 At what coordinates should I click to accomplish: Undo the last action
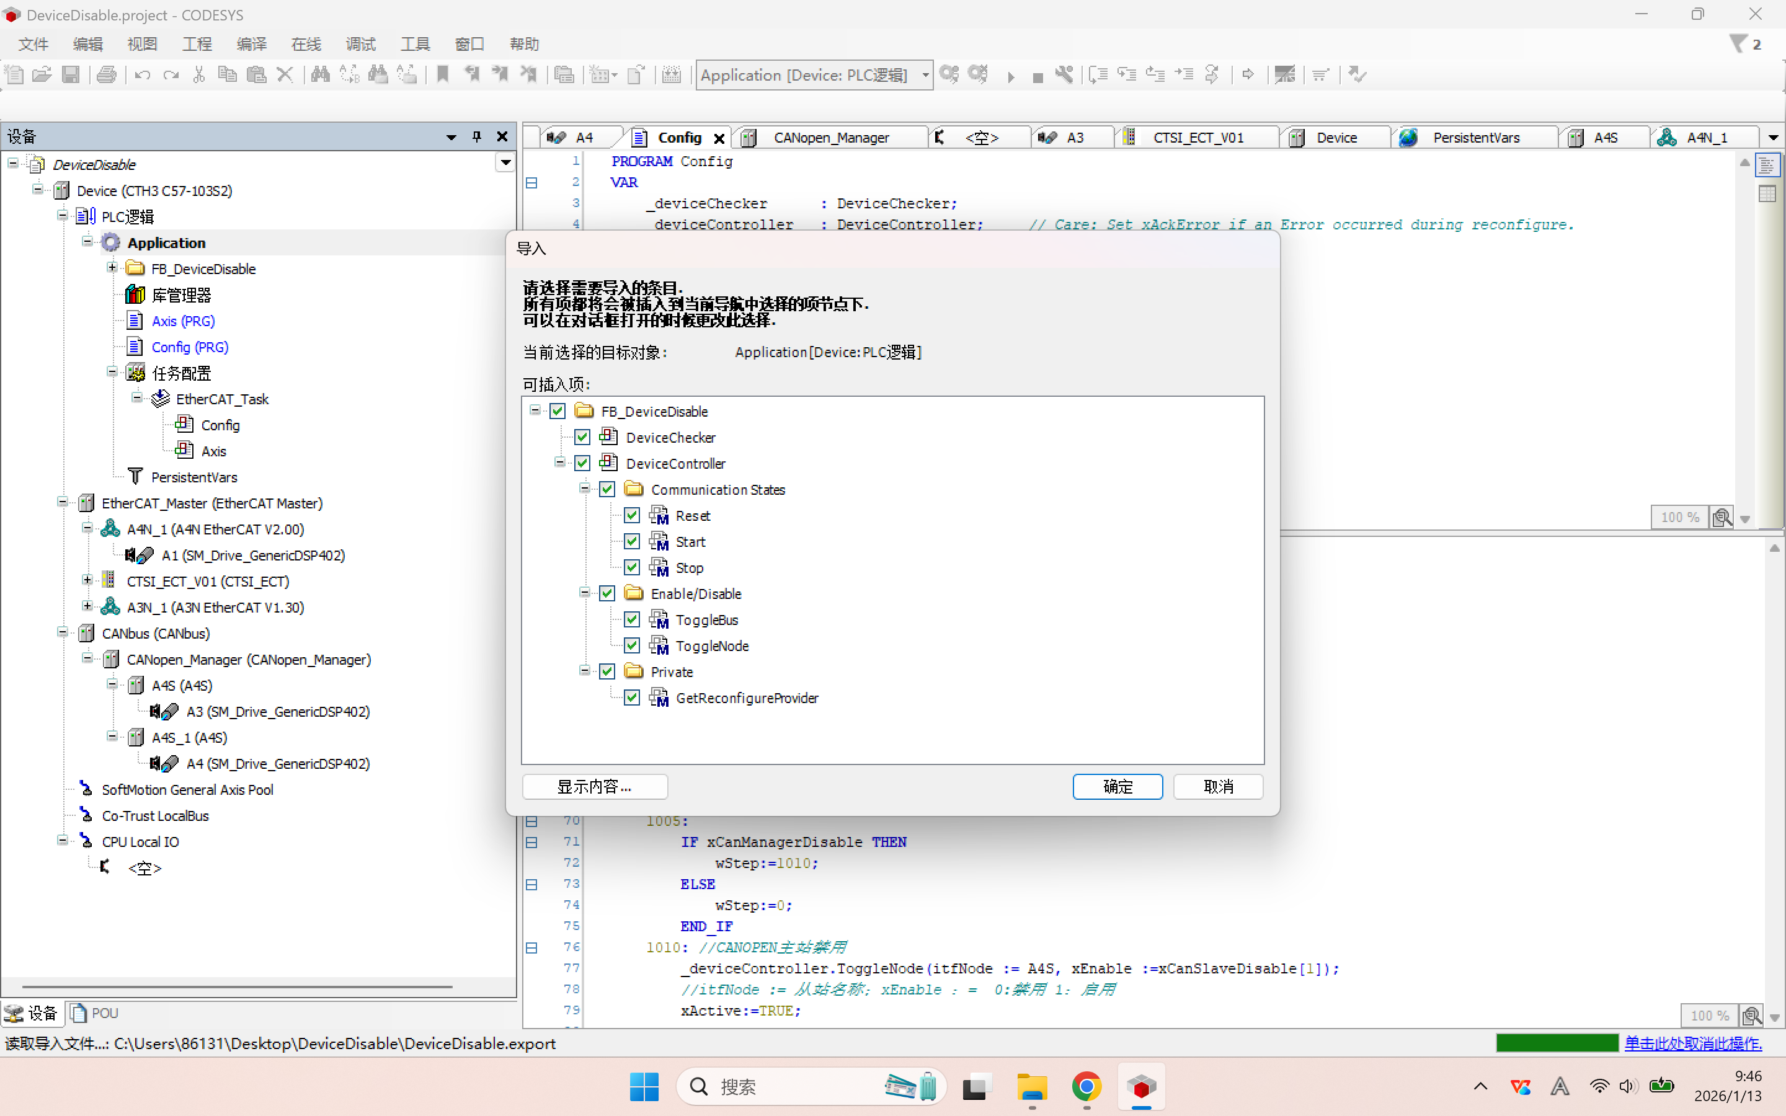[143, 74]
